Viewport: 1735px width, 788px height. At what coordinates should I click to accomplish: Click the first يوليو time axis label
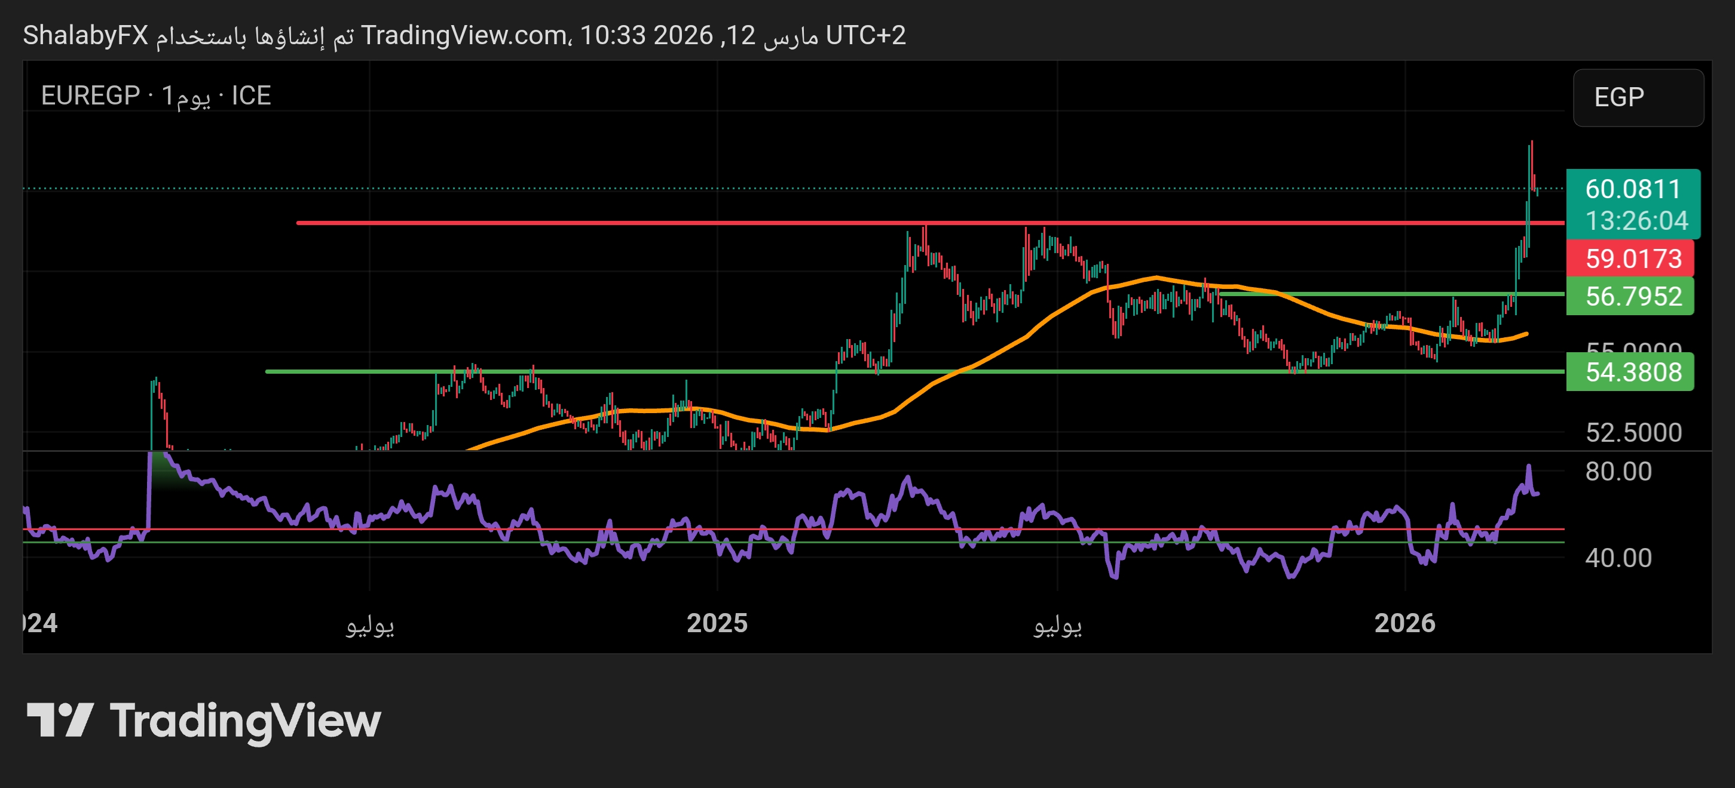pos(370,624)
